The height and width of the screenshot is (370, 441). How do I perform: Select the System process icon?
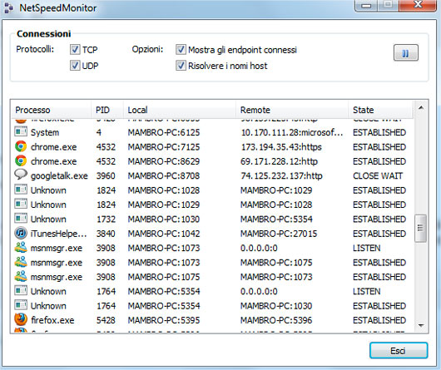click(x=21, y=132)
